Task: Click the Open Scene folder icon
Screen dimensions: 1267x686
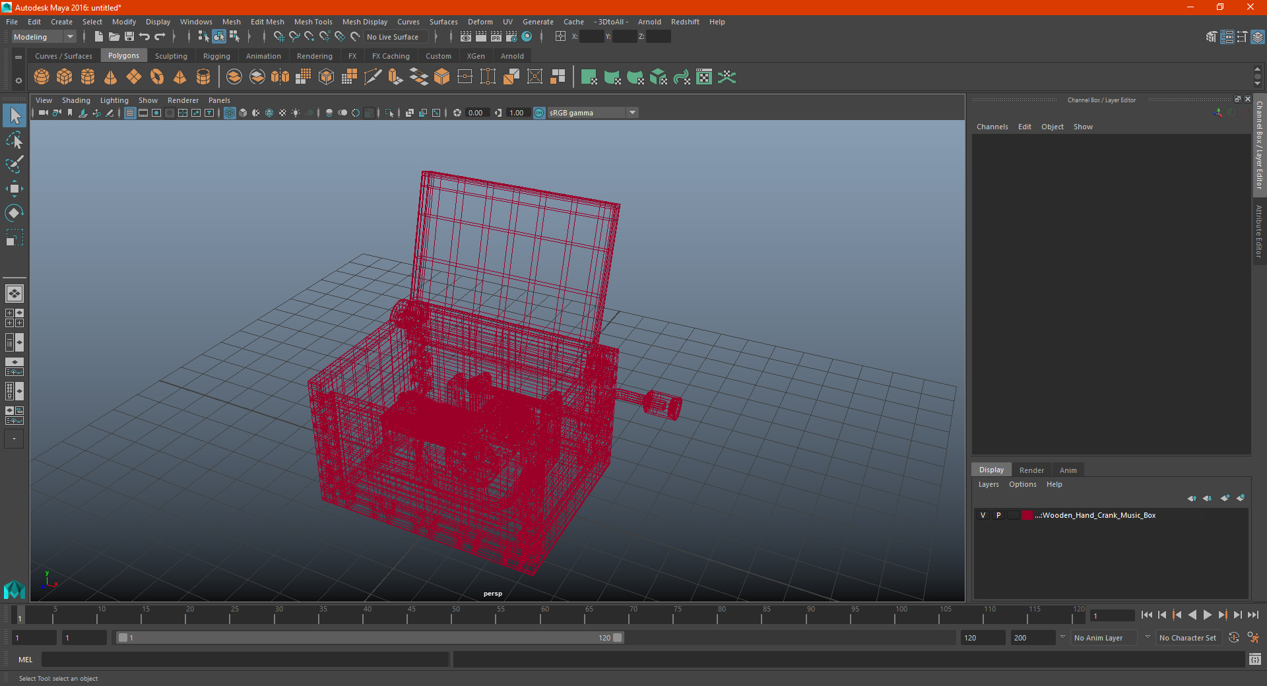Action: (114, 37)
